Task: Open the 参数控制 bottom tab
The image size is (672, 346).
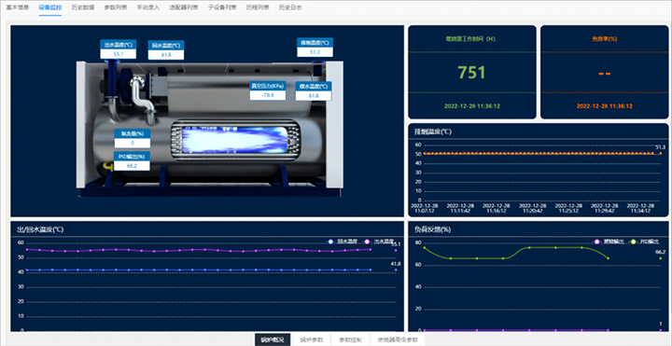Action: click(x=350, y=340)
